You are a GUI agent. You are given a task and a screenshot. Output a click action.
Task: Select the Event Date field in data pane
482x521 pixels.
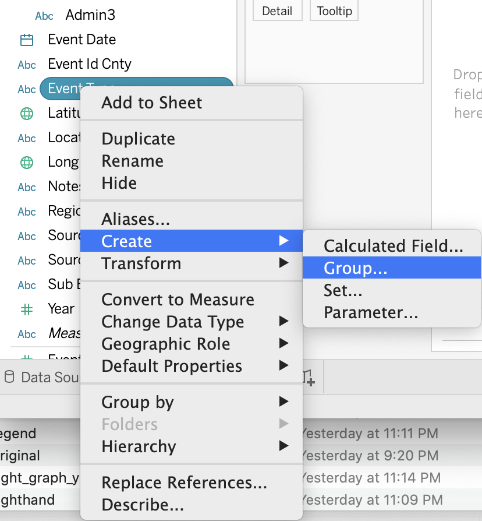[81, 40]
